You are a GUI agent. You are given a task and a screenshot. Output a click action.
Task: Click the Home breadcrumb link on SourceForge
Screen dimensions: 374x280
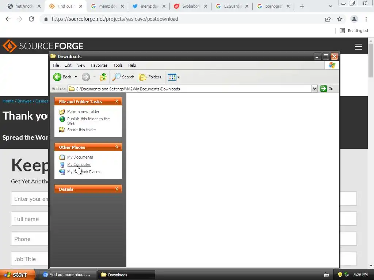(x=8, y=101)
